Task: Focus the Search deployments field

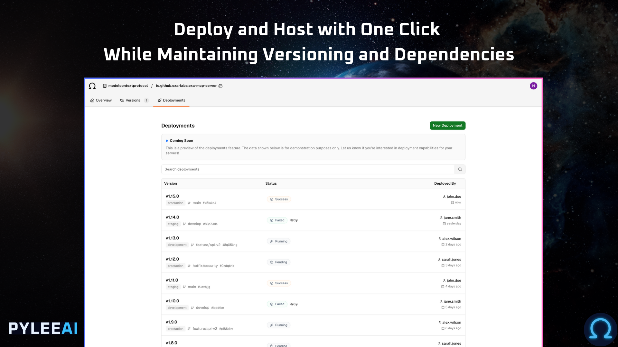Action: 308,169
